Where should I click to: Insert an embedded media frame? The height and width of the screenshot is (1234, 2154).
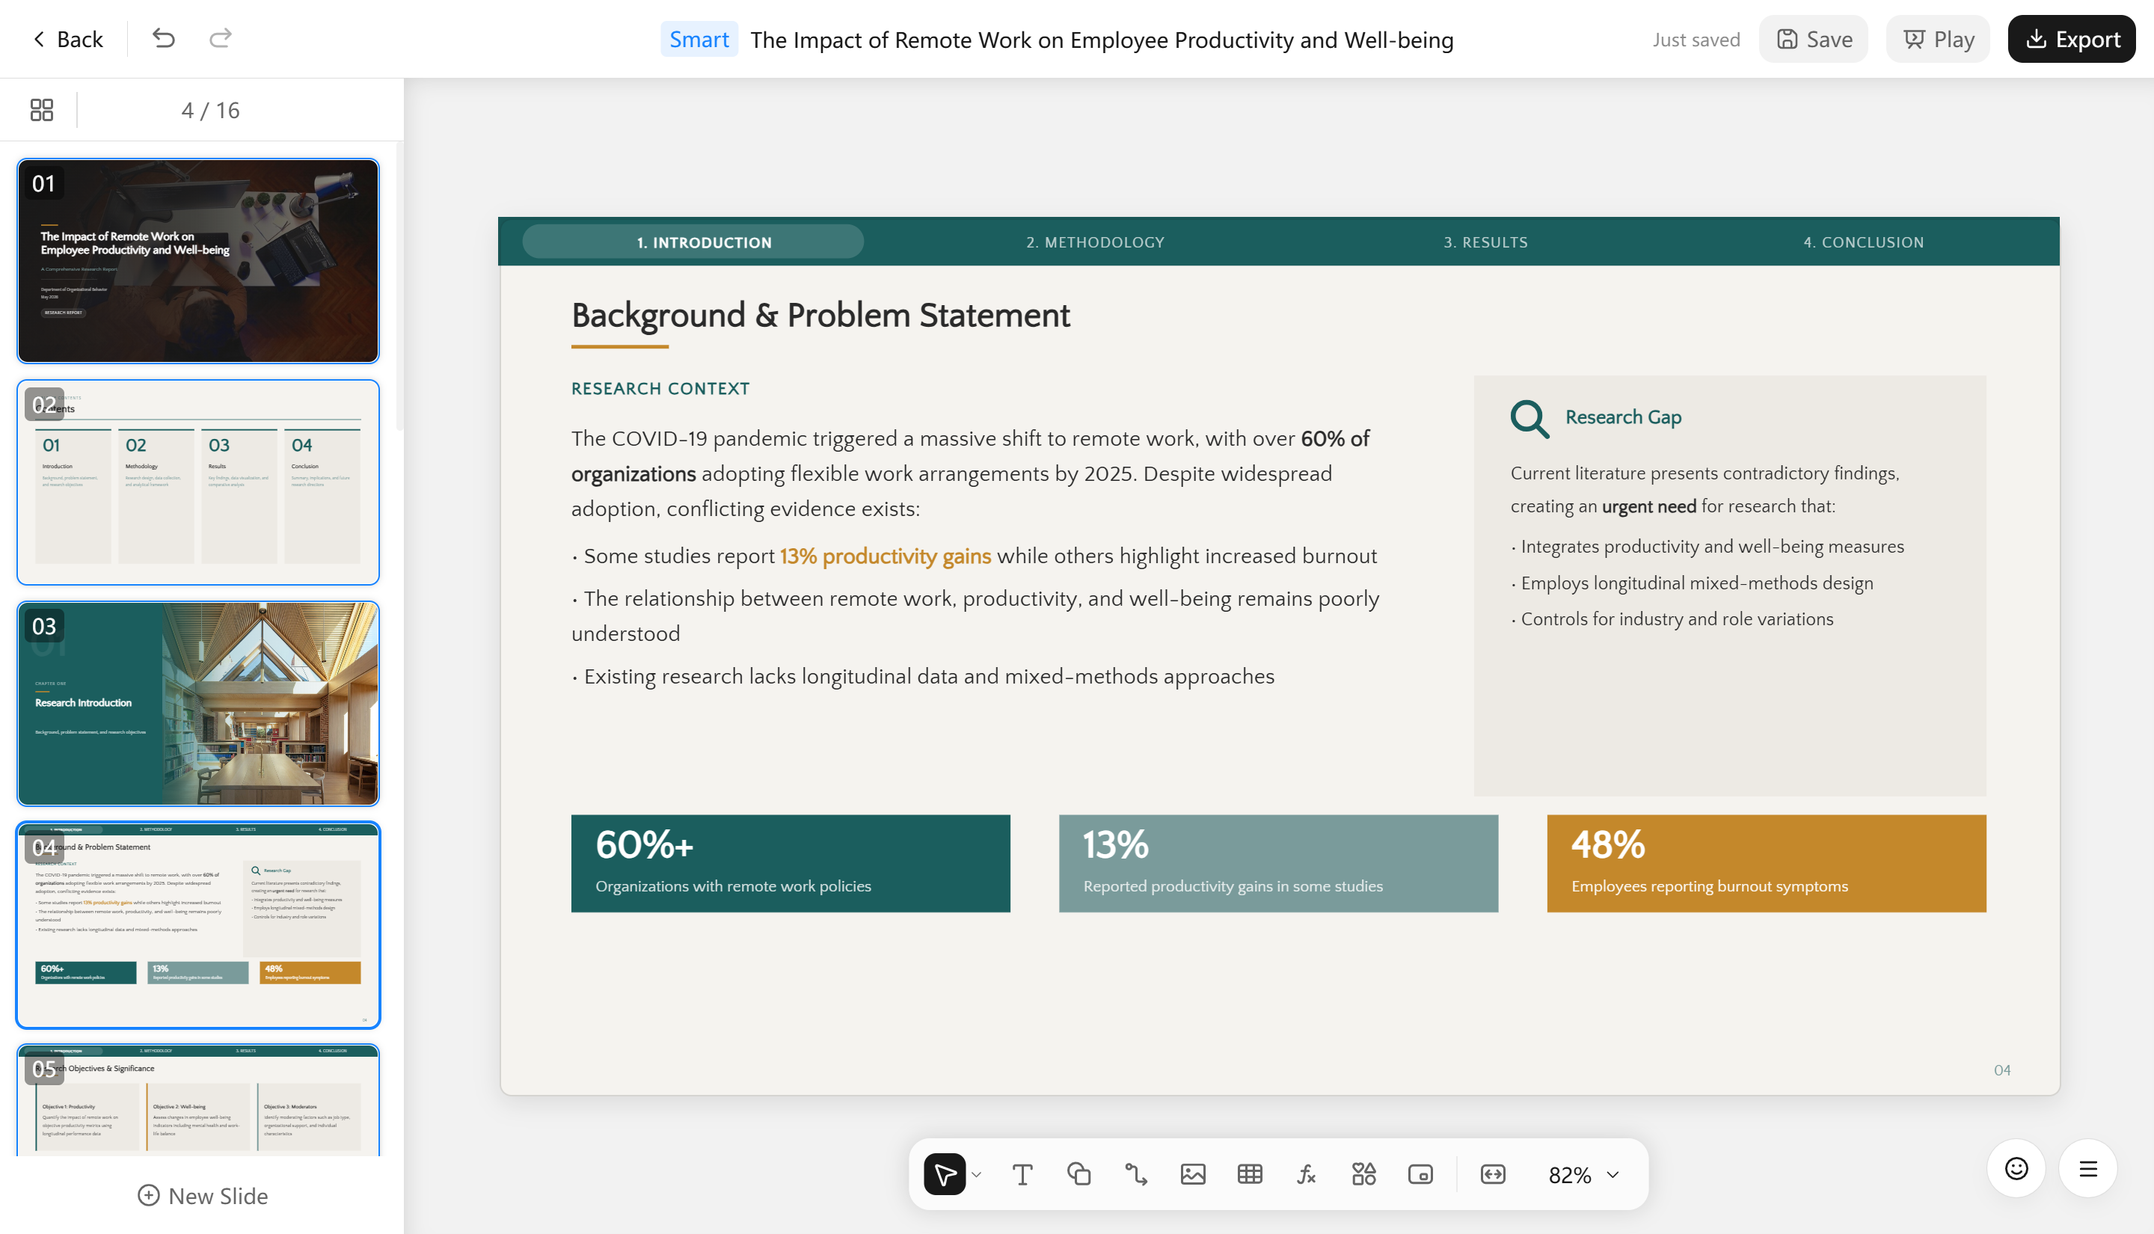1420,1175
